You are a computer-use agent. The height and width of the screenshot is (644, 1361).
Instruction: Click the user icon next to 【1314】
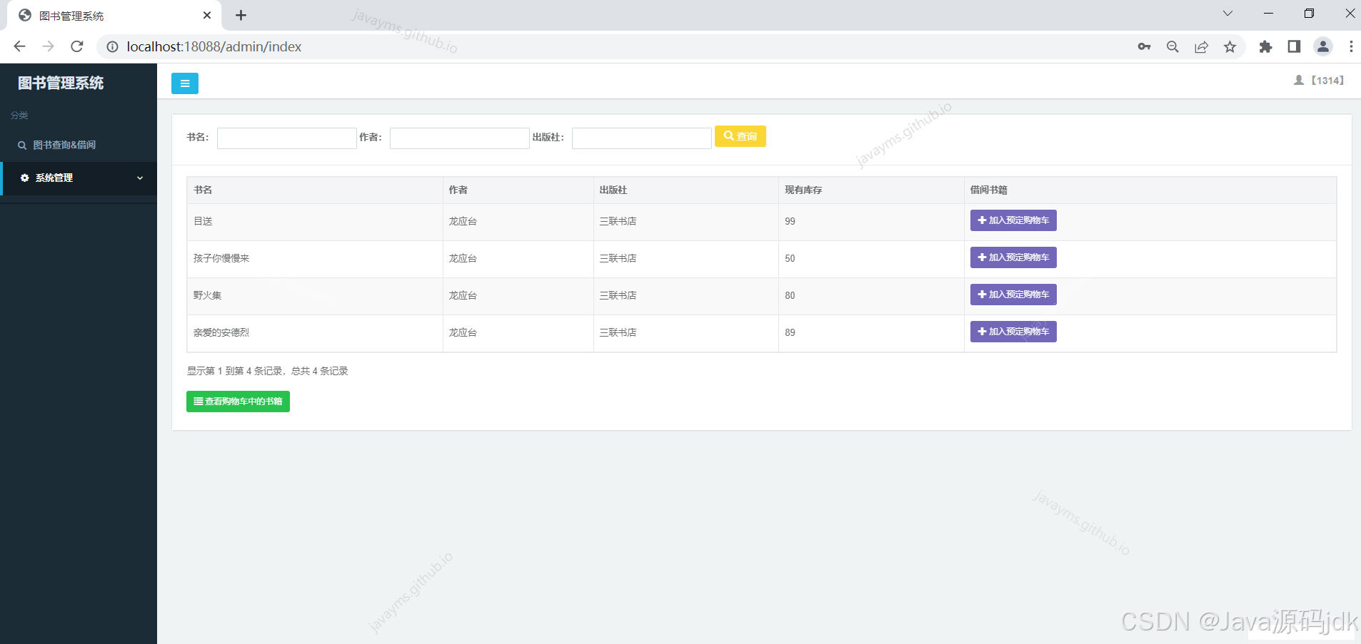coord(1297,80)
